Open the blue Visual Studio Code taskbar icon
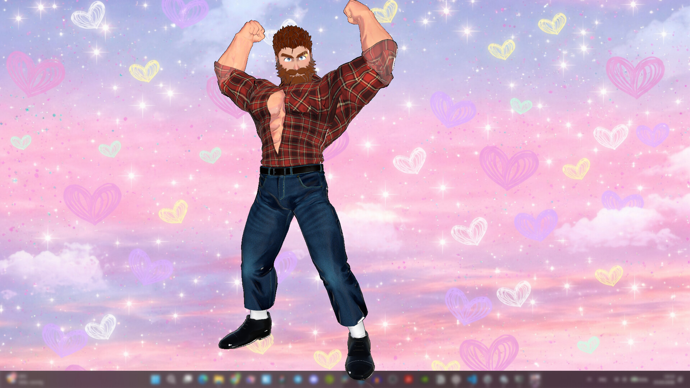 [x=472, y=379]
